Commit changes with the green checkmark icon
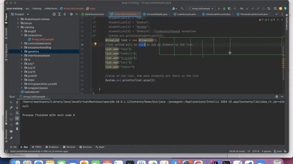 point(253,9)
